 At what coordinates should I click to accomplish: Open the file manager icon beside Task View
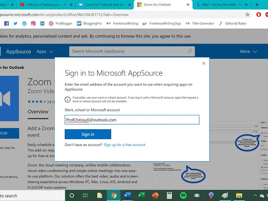100,195
